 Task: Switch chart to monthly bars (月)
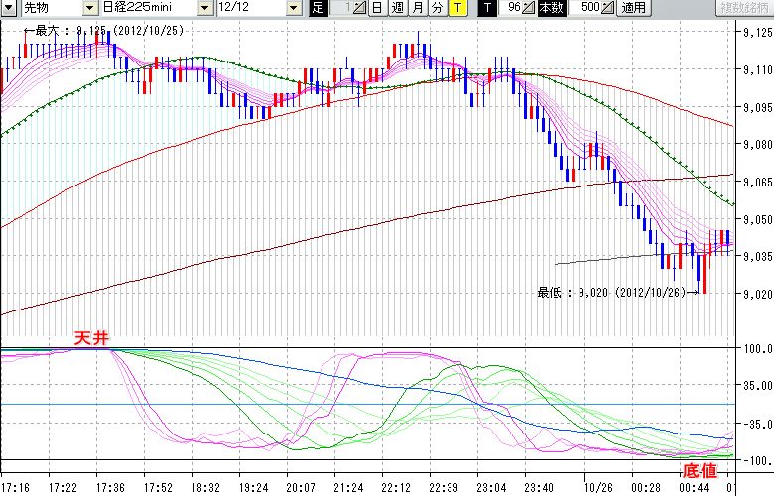417,8
